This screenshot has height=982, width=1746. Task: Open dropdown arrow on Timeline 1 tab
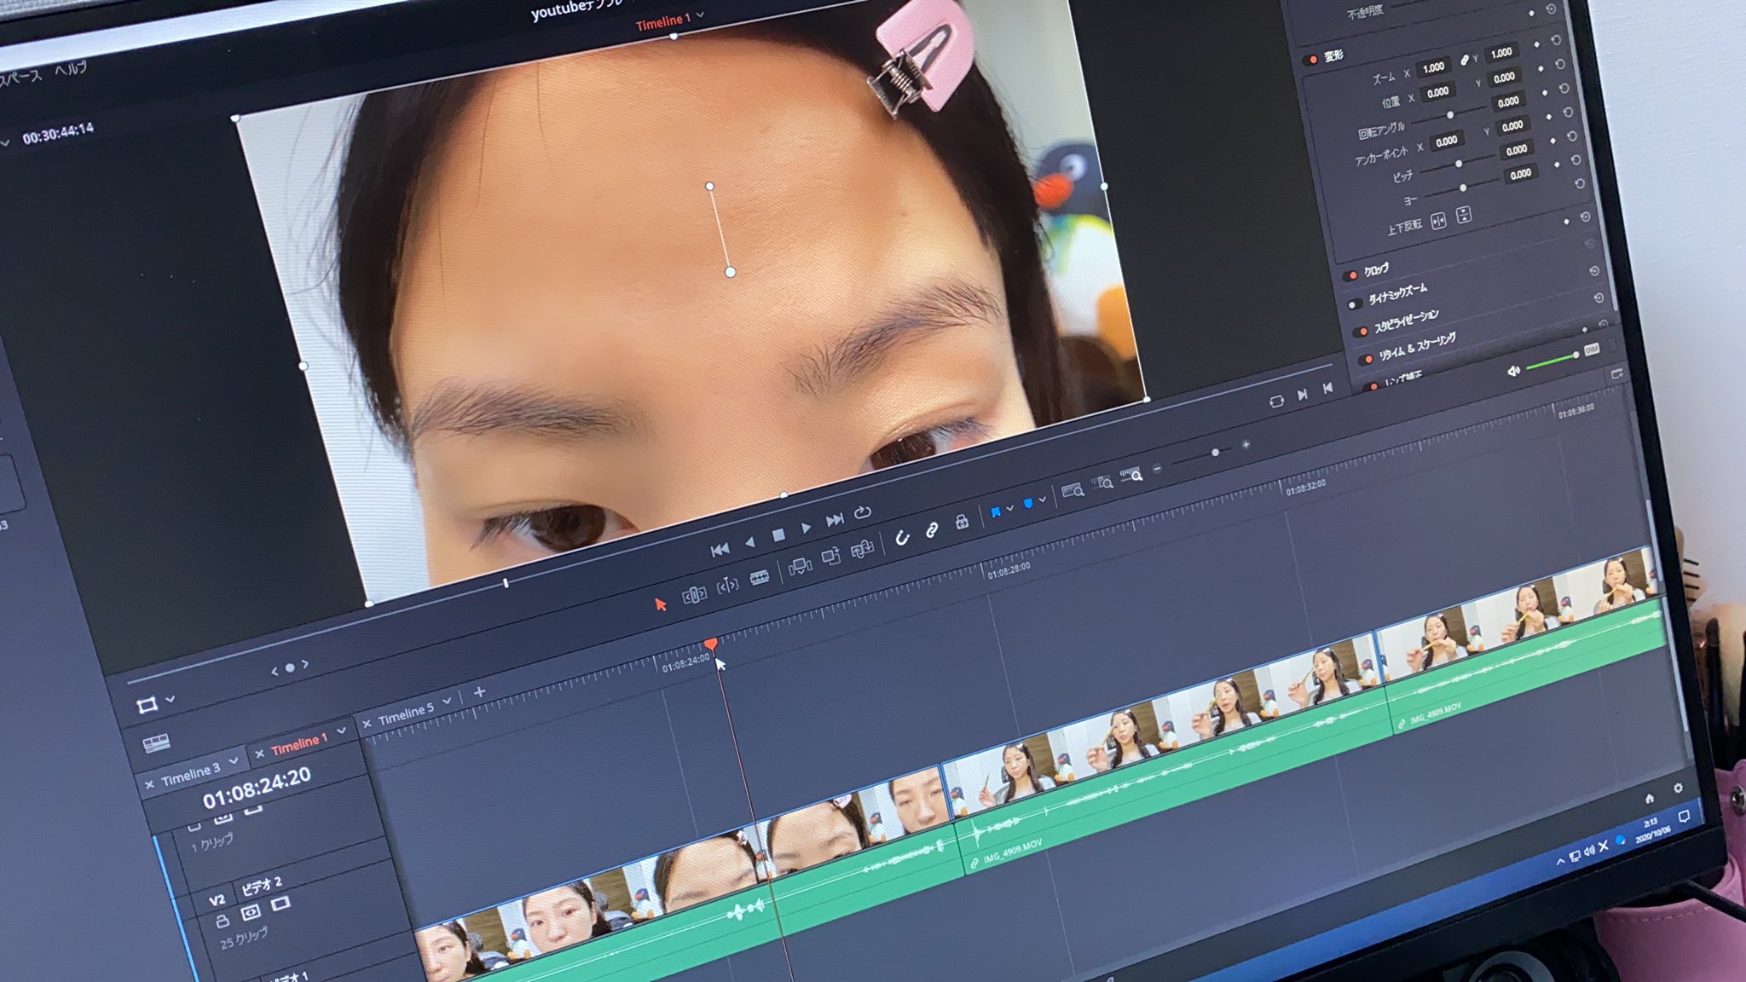[342, 731]
